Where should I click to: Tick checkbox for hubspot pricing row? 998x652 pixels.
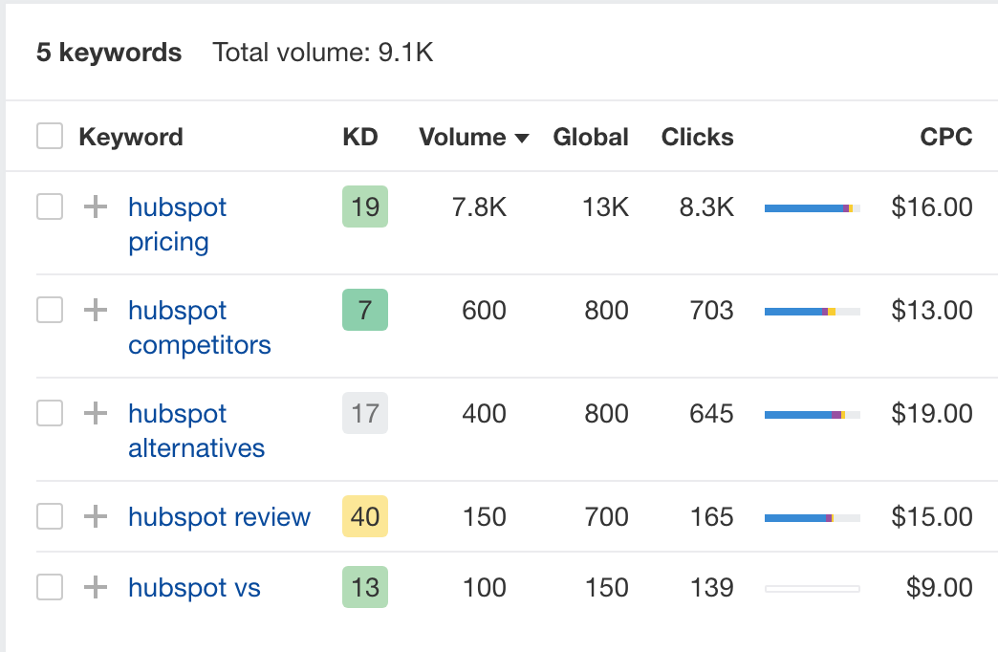50,206
